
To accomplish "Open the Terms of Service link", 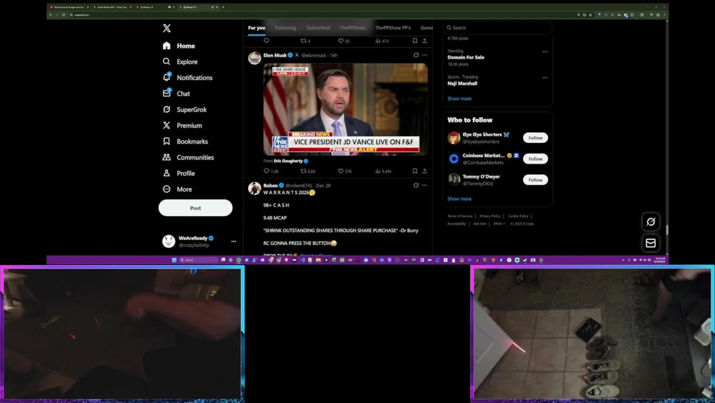I will (460, 216).
